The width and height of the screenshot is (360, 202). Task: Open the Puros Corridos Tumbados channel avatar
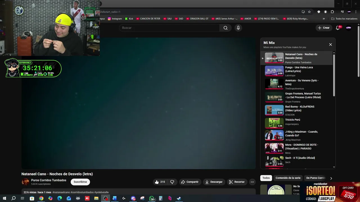coord(25,182)
